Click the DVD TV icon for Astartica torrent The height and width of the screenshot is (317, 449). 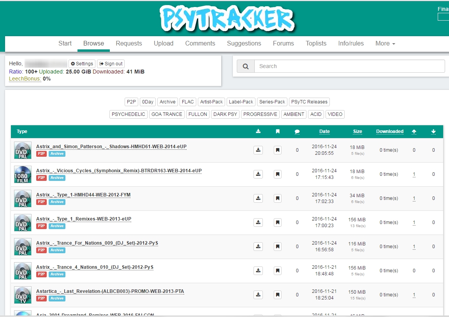pos(23,295)
